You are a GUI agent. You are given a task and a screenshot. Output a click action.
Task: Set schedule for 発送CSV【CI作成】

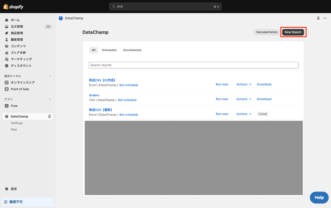pos(129,85)
